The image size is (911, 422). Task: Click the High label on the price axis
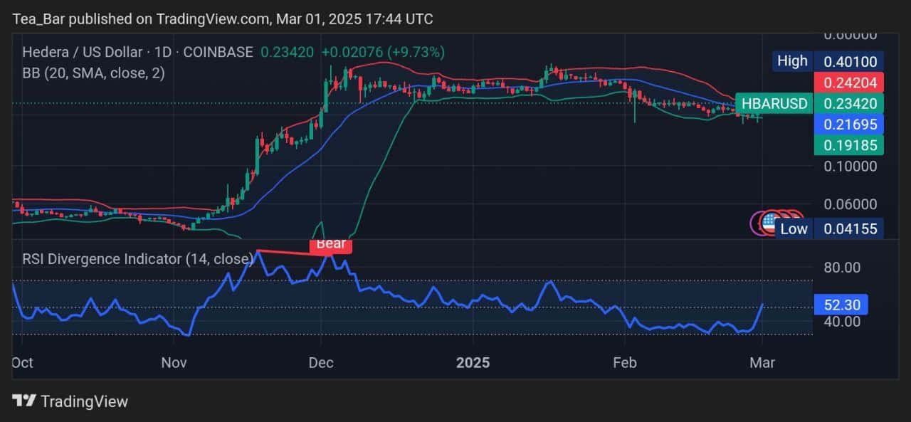pos(792,61)
